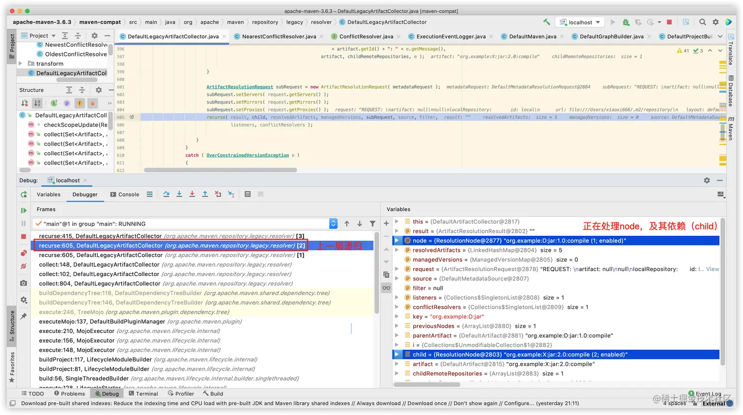Open the Problems tool window tab
Image resolution: width=743 pixels, height=415 pixels.
coord(69,393)
